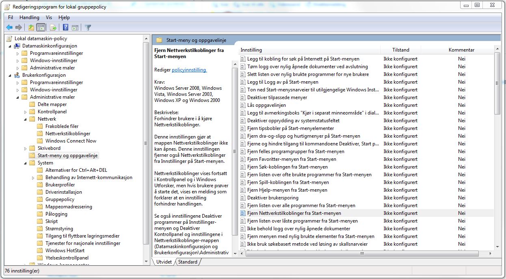The image size is (506, 279).
Task: Open the Vis menu
Action: click(x=49, y=17)
